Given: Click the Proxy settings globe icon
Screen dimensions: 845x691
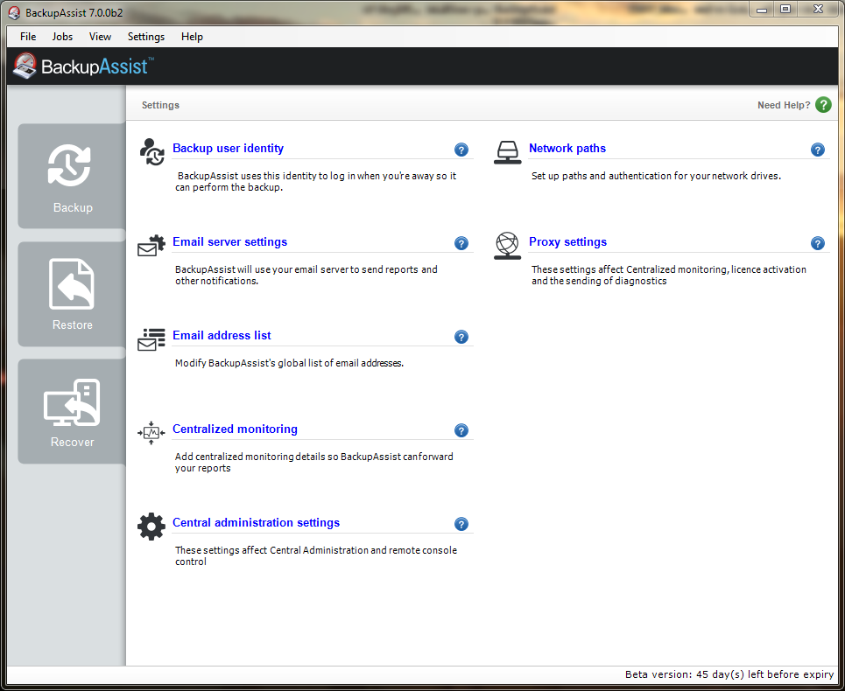Looking at the screenshot, I should (x=508, y=246).
